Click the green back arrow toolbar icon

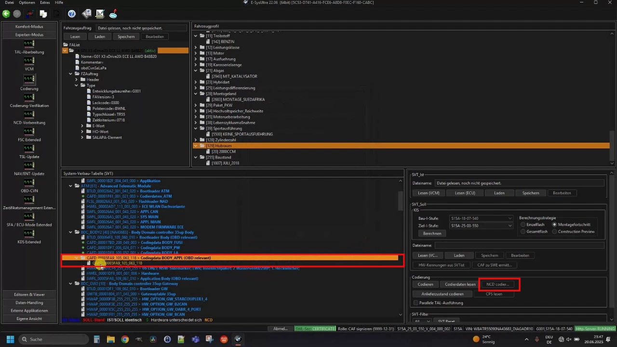pos(6,14)
